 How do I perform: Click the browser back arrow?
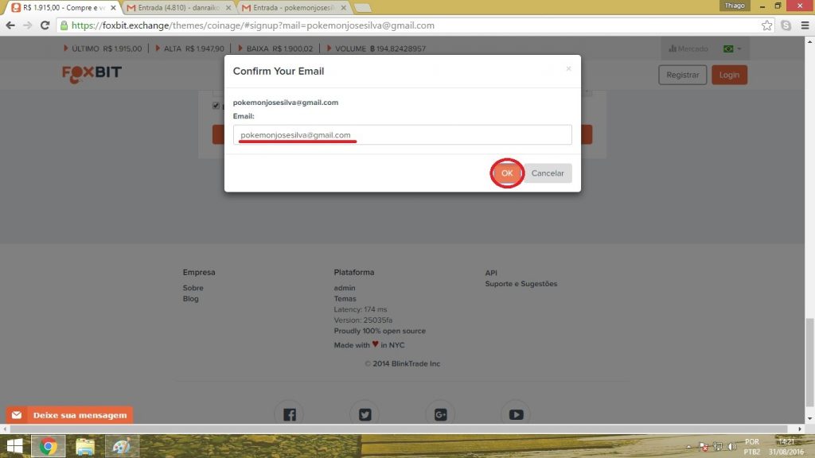[x=10, y=25]
